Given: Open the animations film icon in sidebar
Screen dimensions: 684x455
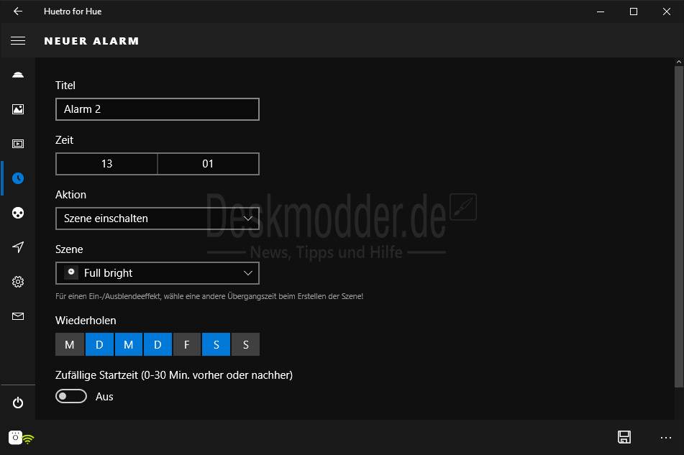Looking at the screenshot, I should coord(18,144).
